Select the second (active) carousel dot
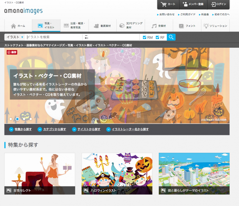The height and width of the screenshot is (206, 239). tap(17, 119)
